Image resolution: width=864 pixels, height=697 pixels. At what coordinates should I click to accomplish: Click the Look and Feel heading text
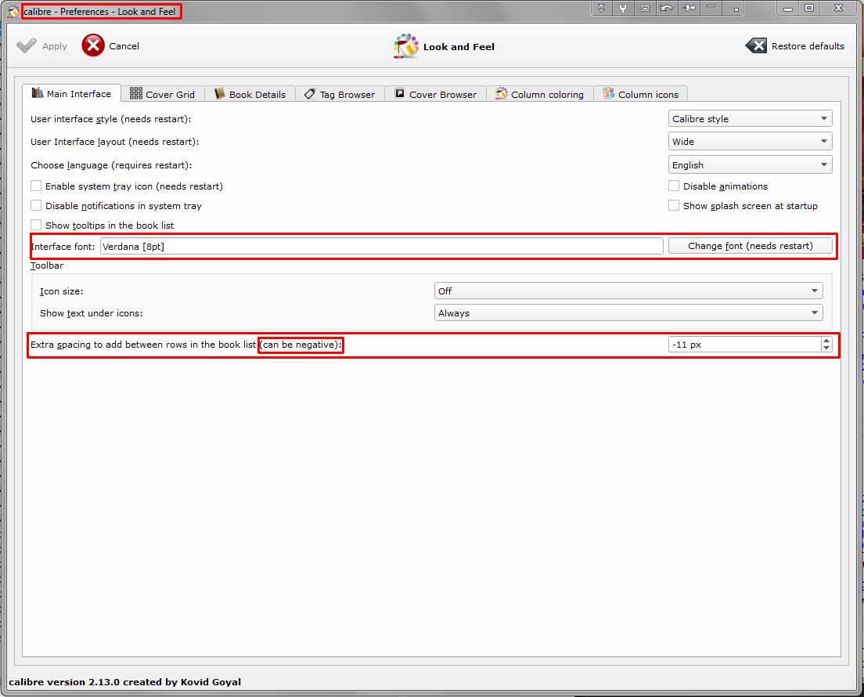459,47
